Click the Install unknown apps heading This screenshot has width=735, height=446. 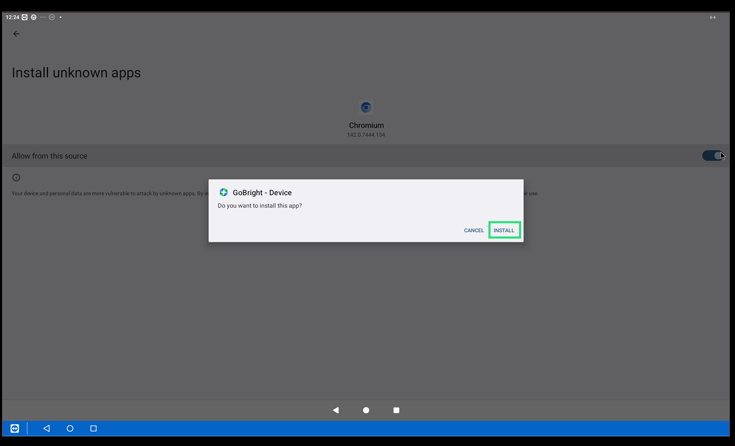point(76,73)
